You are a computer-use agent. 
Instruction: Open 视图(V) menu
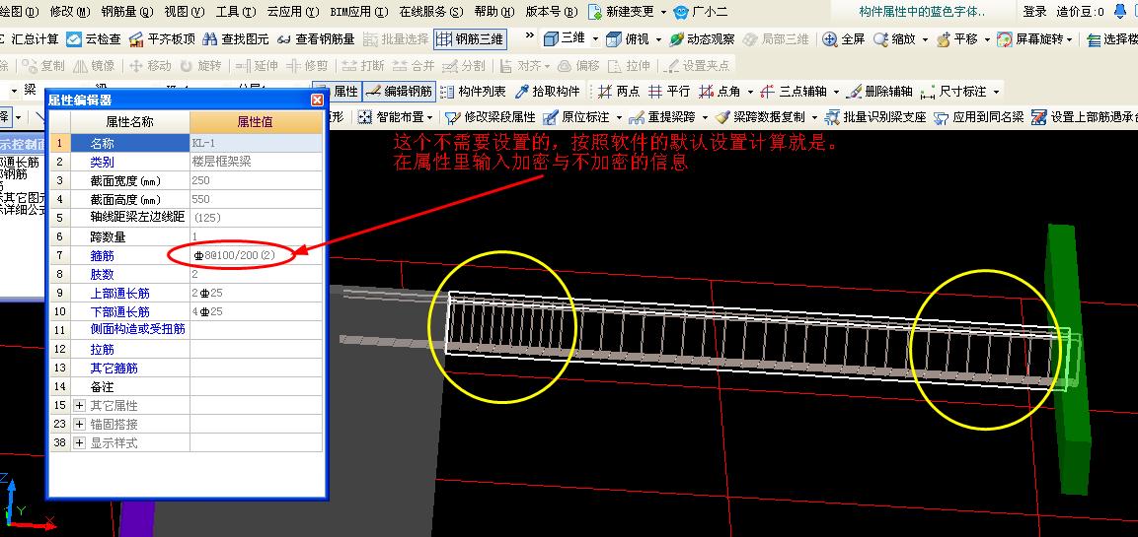185,12
